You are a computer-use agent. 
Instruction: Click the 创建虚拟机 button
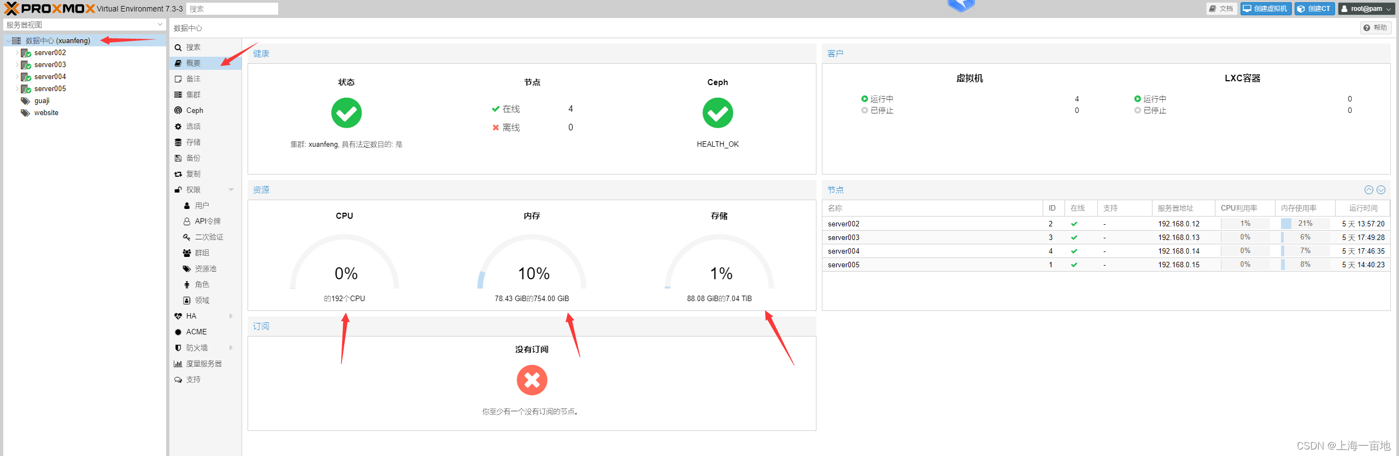point(1266,9)
